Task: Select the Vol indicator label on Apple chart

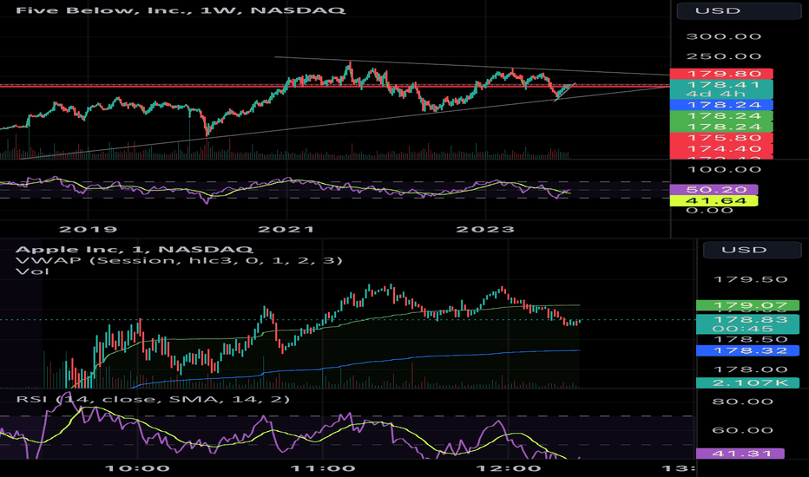Action: coord(32,271)
